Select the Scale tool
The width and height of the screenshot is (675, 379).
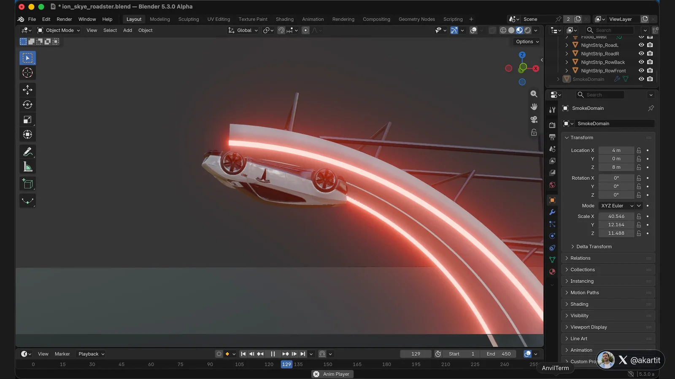coord(27,120)
